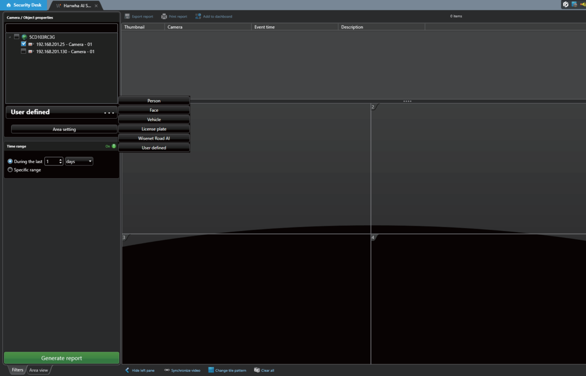Click the yellow alarm horn icon in tray
586x376 pixels.
coord(583,4)
